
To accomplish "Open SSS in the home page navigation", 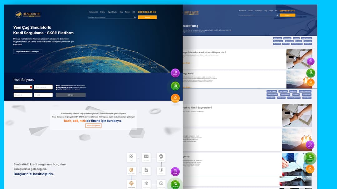I will [134, 12].
